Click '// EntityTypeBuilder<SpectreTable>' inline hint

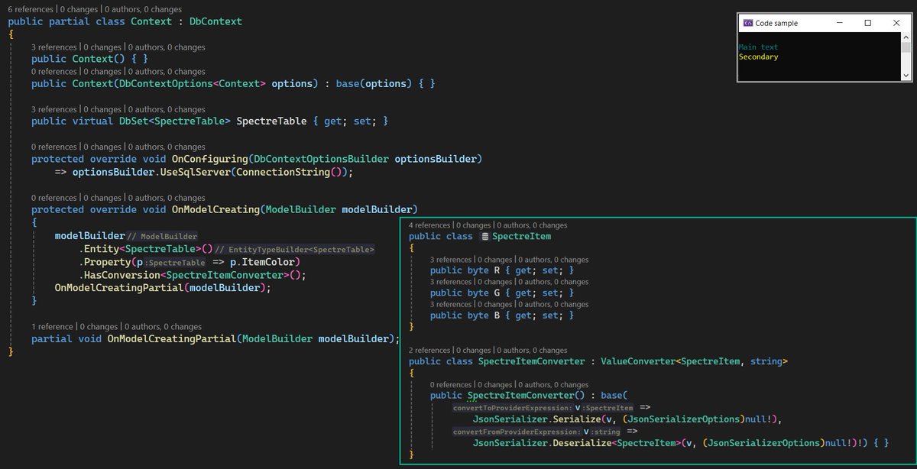tap(294, 250)
